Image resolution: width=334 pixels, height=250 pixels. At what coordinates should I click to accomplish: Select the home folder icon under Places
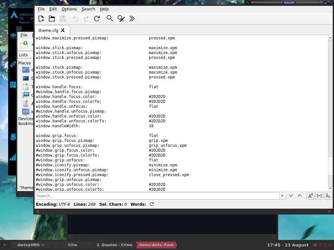pos(26,70)
